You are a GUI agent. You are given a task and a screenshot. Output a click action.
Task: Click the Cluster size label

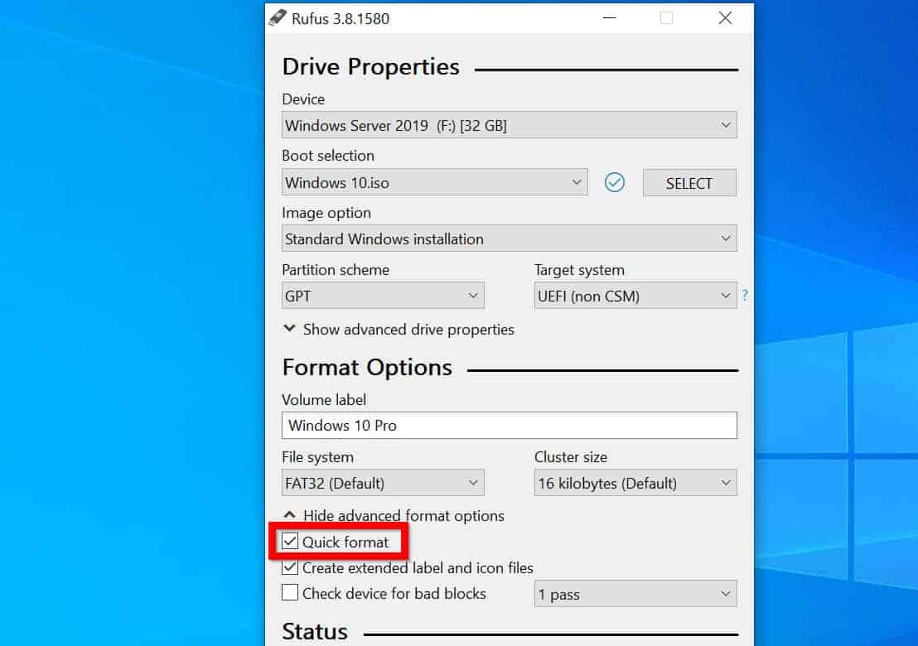coord(570,457)
